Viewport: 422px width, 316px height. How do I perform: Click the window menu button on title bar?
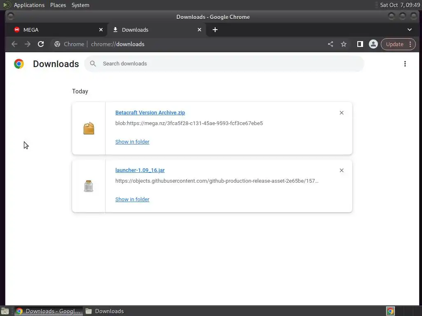10,16
